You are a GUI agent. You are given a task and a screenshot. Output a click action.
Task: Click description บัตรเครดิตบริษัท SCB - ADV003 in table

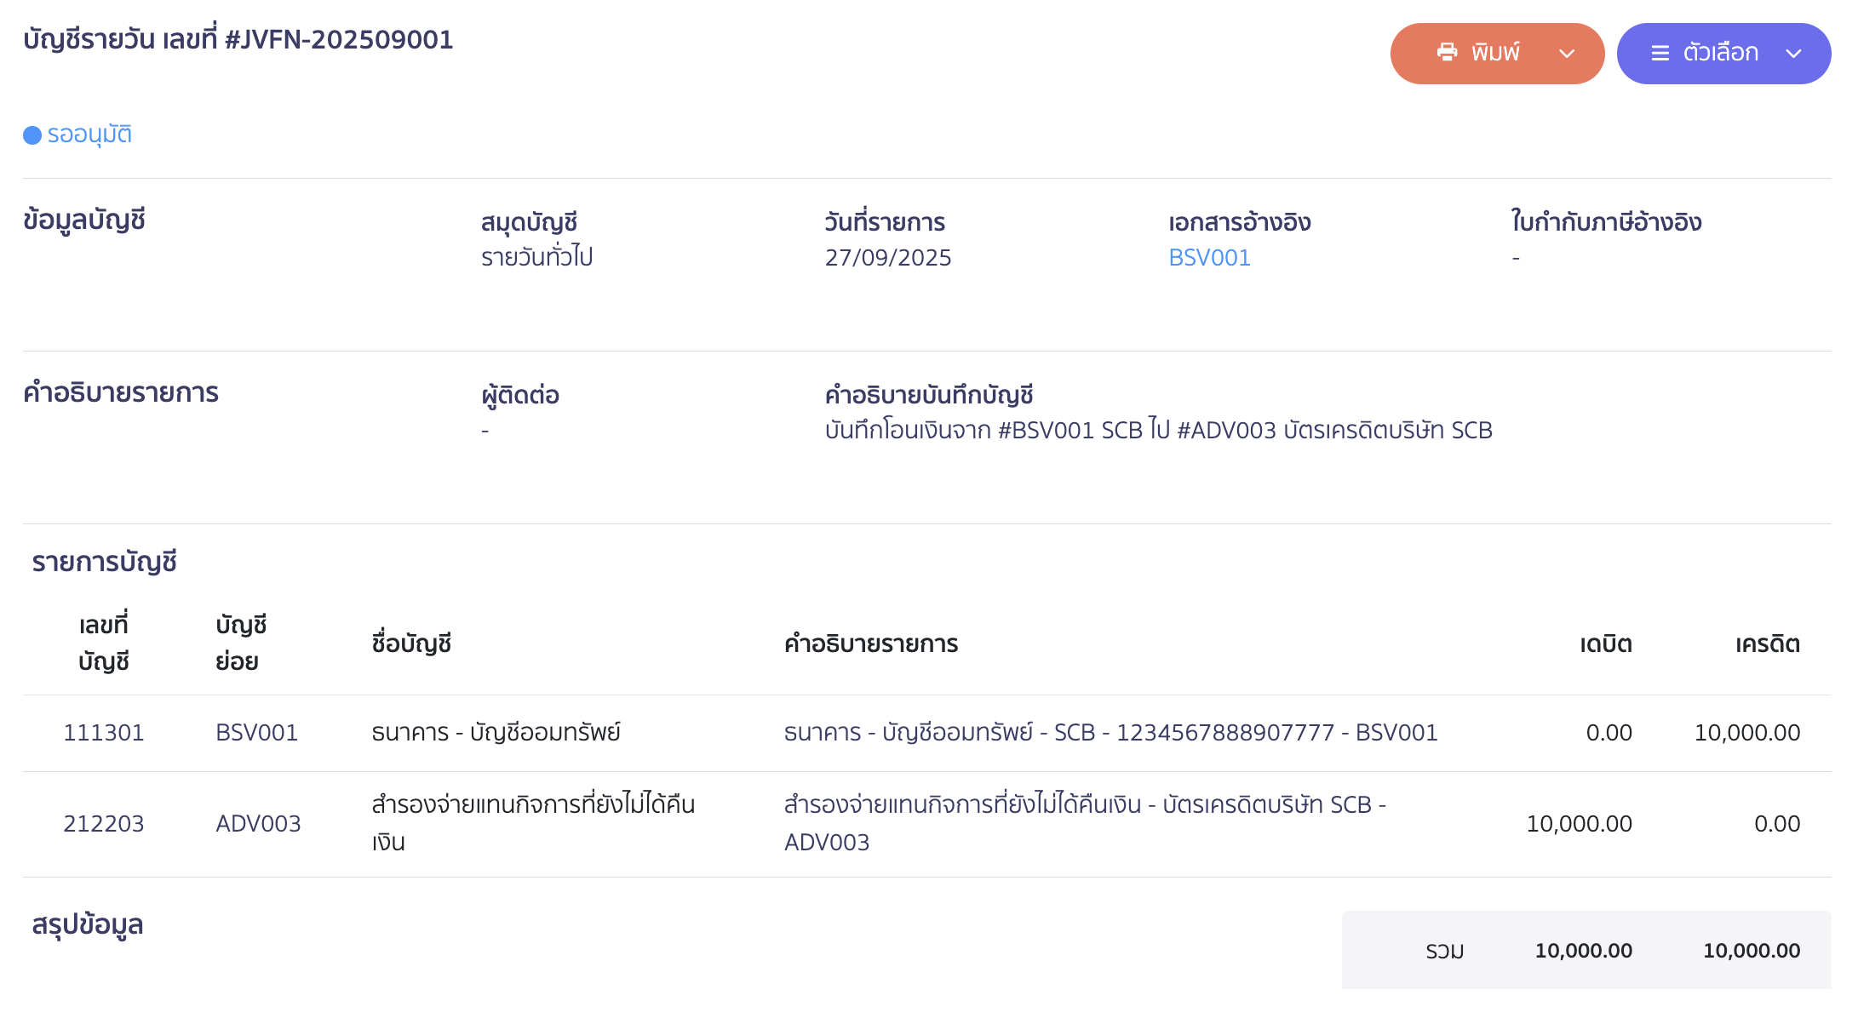pyautogui.click(x=1085, y=823)
